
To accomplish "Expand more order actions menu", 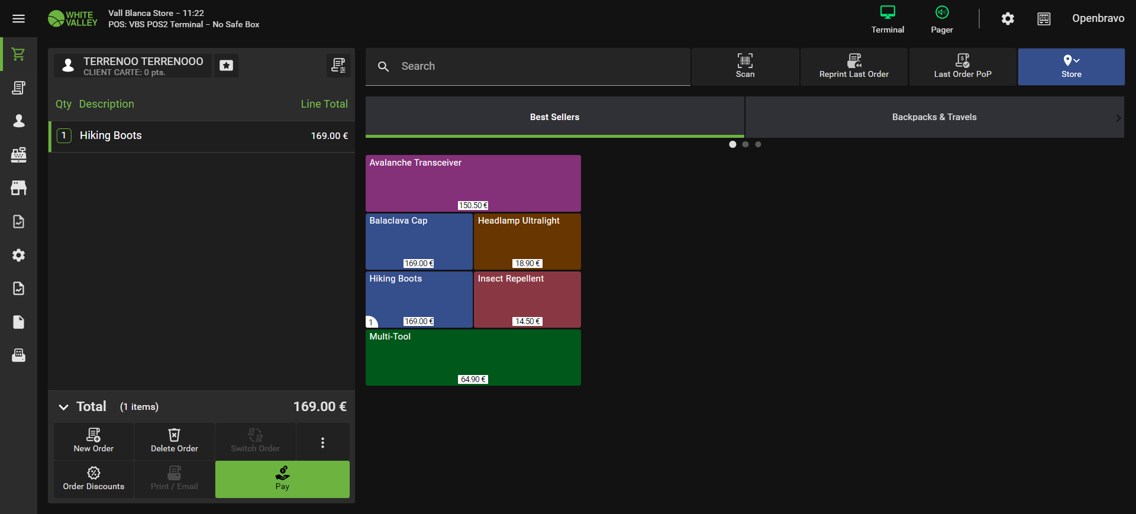I will pos(322,442).
